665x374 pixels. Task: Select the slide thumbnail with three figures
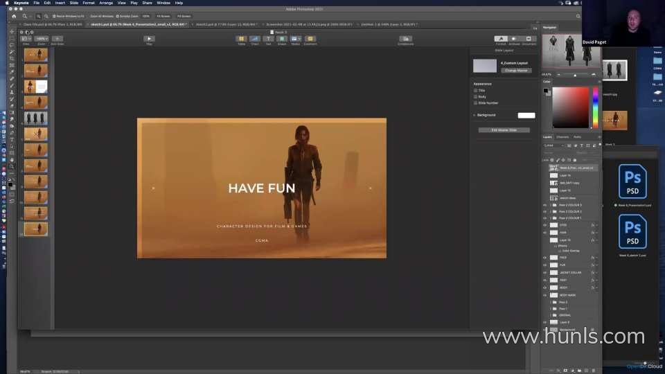click(35, 118)
